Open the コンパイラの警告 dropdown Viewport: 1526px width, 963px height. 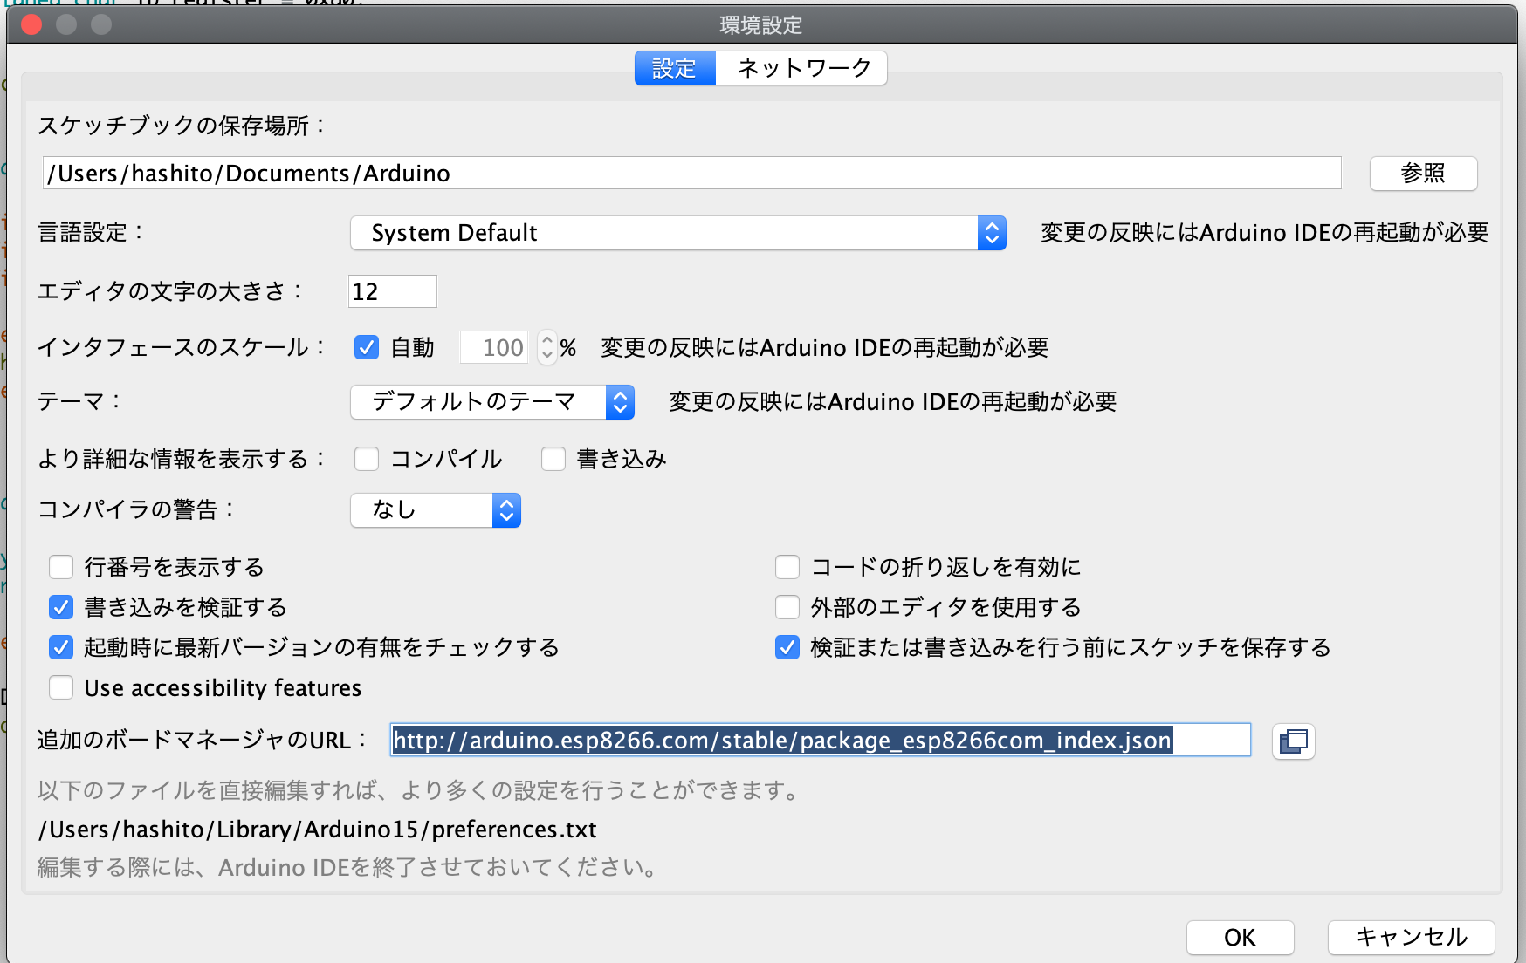point(435,510)
